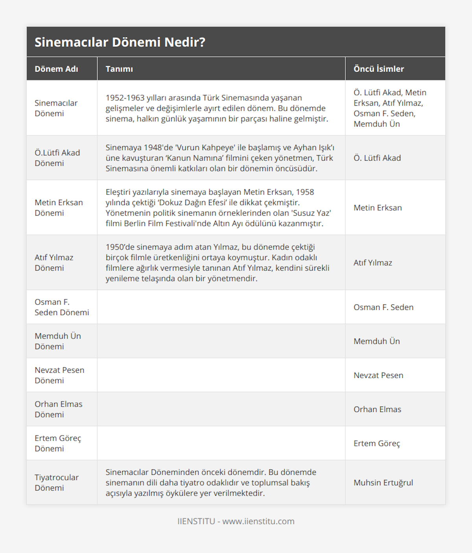Click the 'Metin Erksan Dönemi' row name cell

point(59,207)
